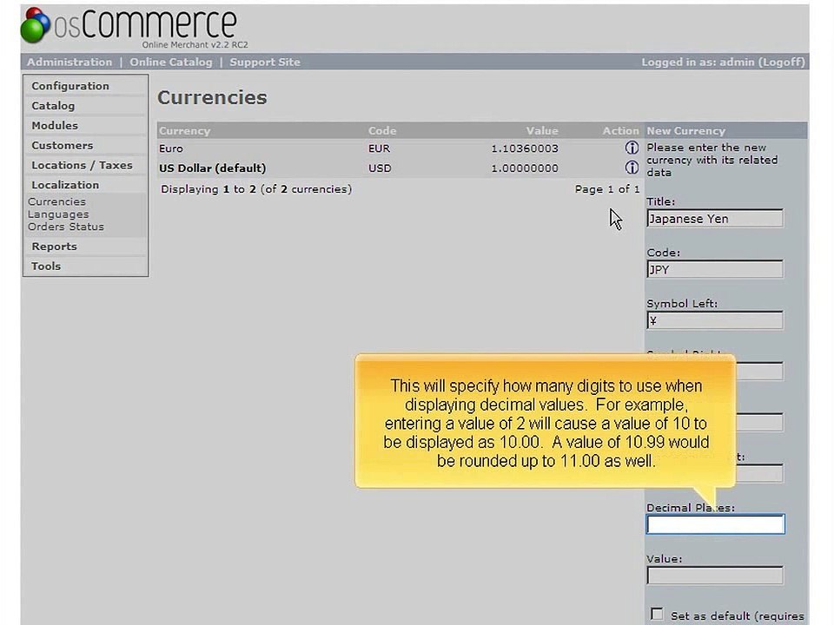Open info icon for US Dollar row
834x625 pixels.
632,168
